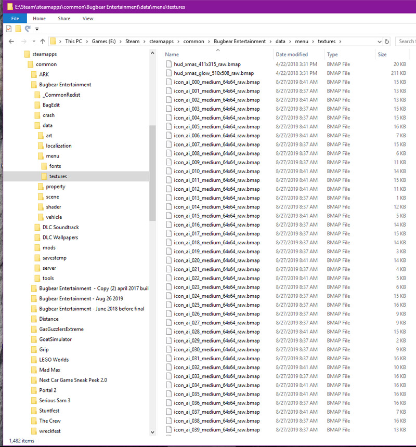Click the Search box
The width and height of the screenshot is (416, 447).
click(x=406, y=42)
